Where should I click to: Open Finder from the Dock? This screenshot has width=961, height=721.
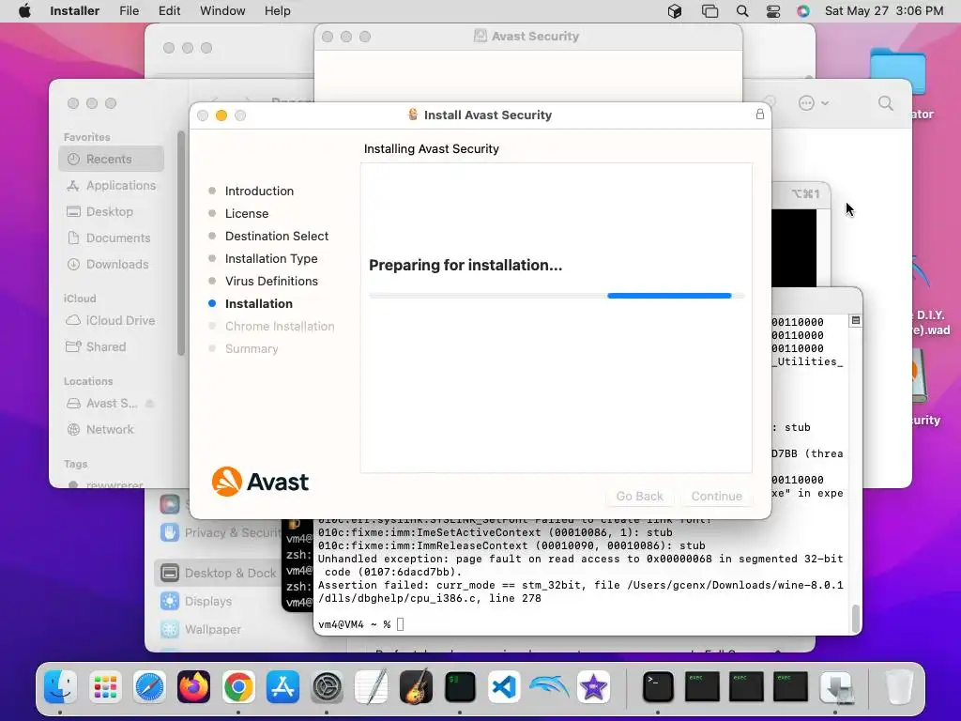[61, 686]
